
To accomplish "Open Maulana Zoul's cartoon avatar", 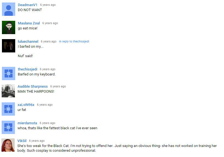I will click(x=9, y=27).
